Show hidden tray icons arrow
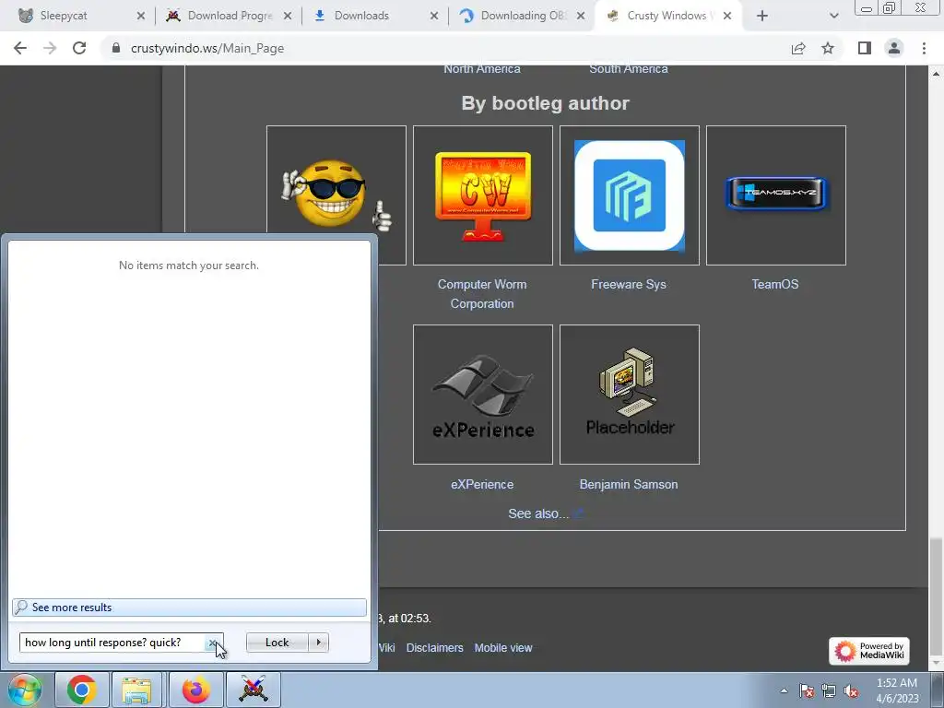The width and height of the screenshot is (944, 708). (x=784, y=690)
